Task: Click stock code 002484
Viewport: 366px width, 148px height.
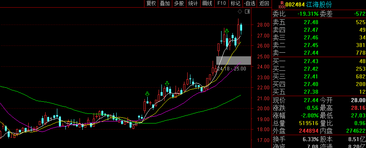Action: (x=295, y=4)
